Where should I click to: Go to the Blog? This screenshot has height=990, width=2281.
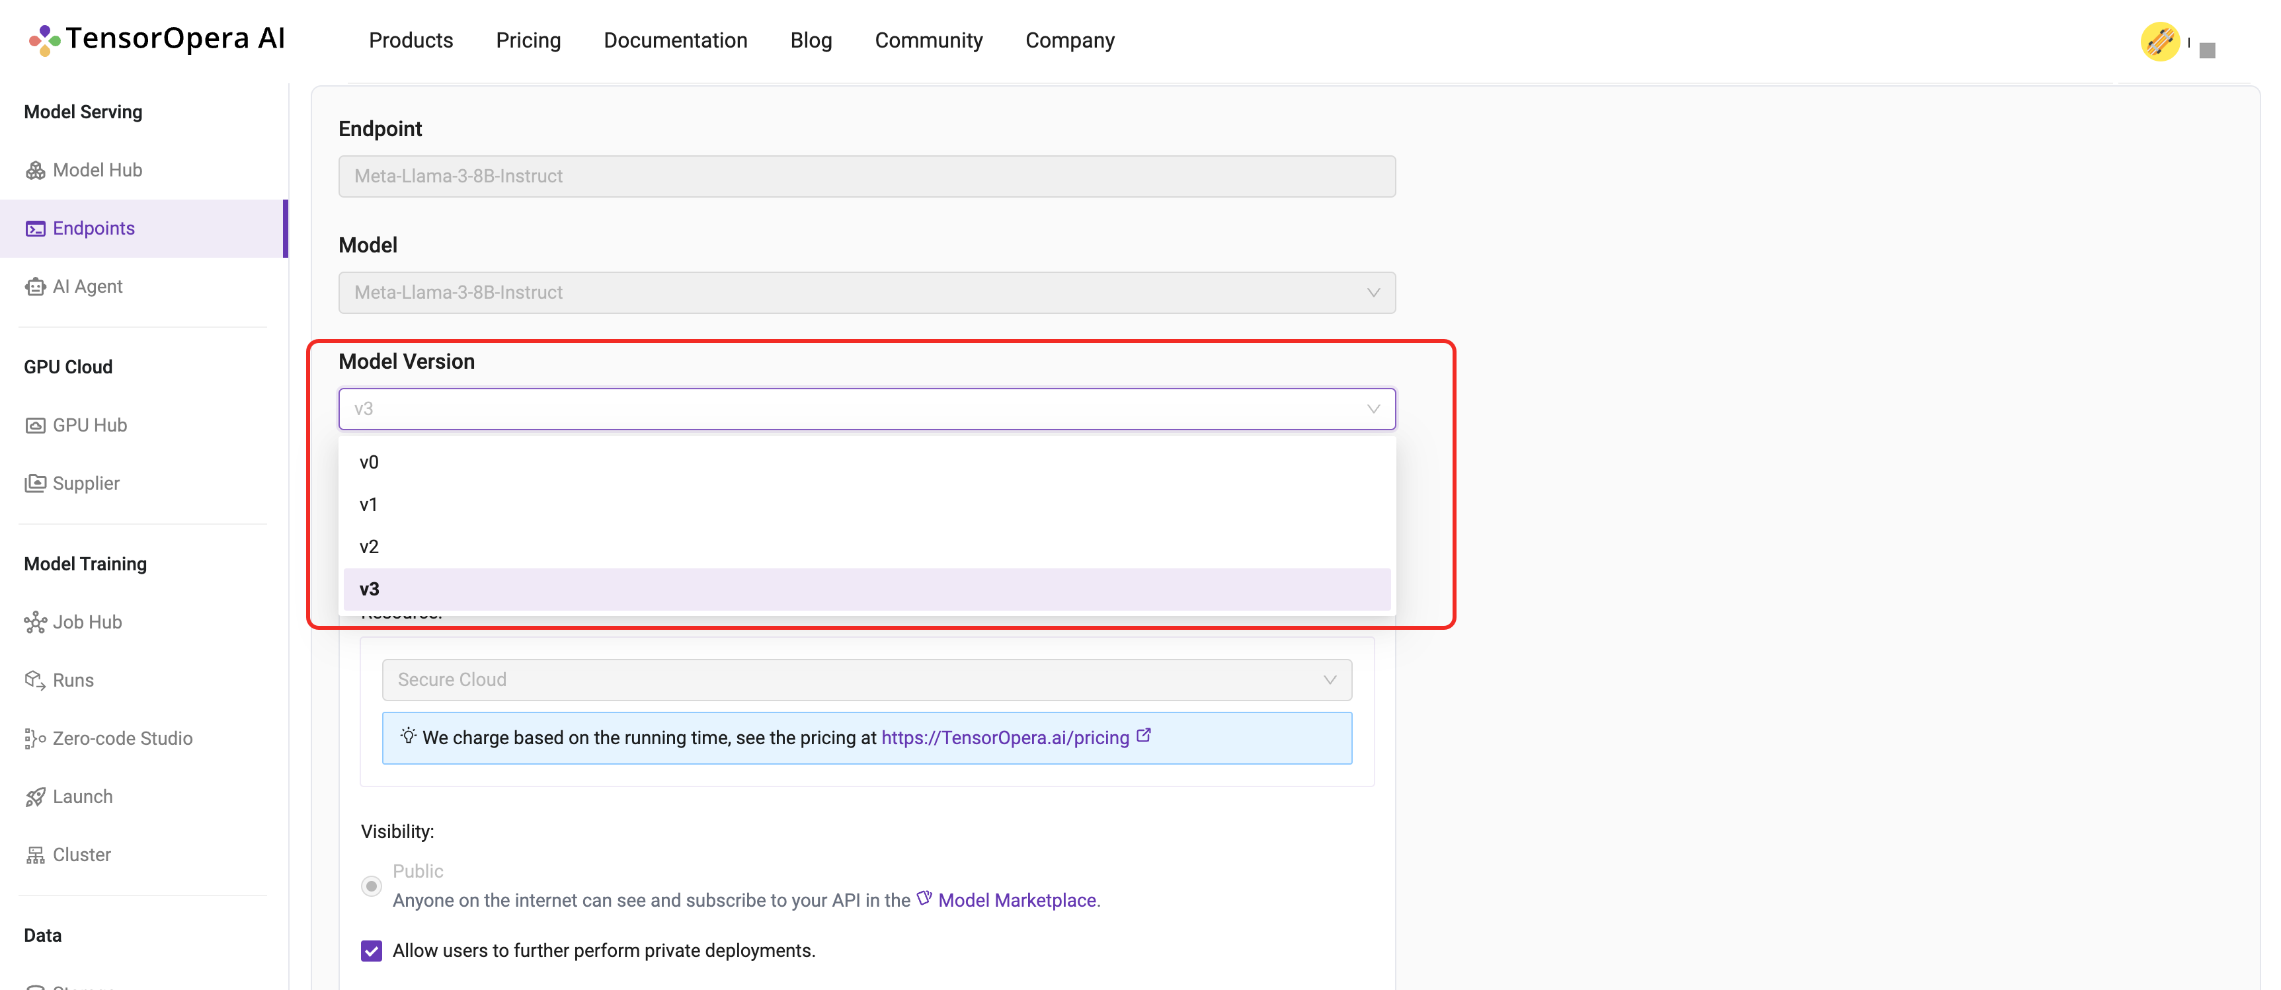tap(811, 41)
